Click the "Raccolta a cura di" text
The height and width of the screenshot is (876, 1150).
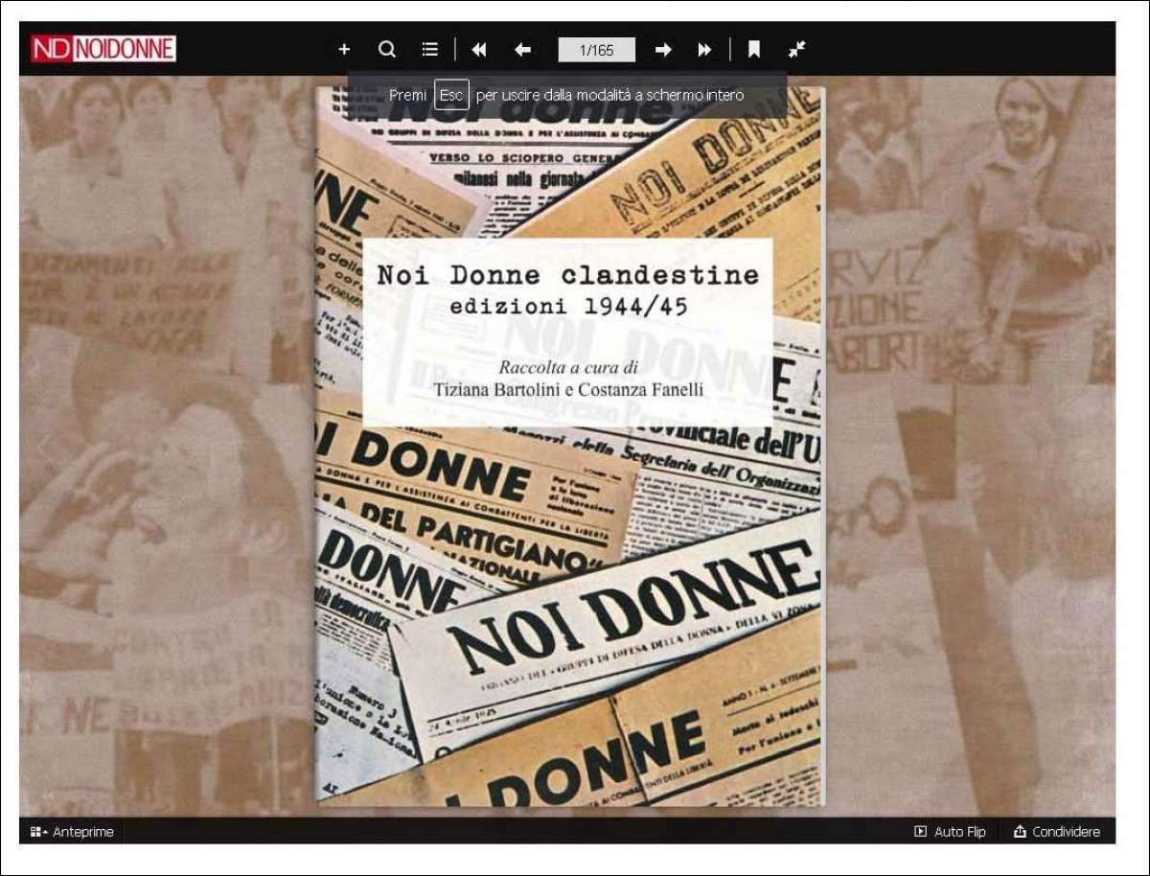coord(568,367)
